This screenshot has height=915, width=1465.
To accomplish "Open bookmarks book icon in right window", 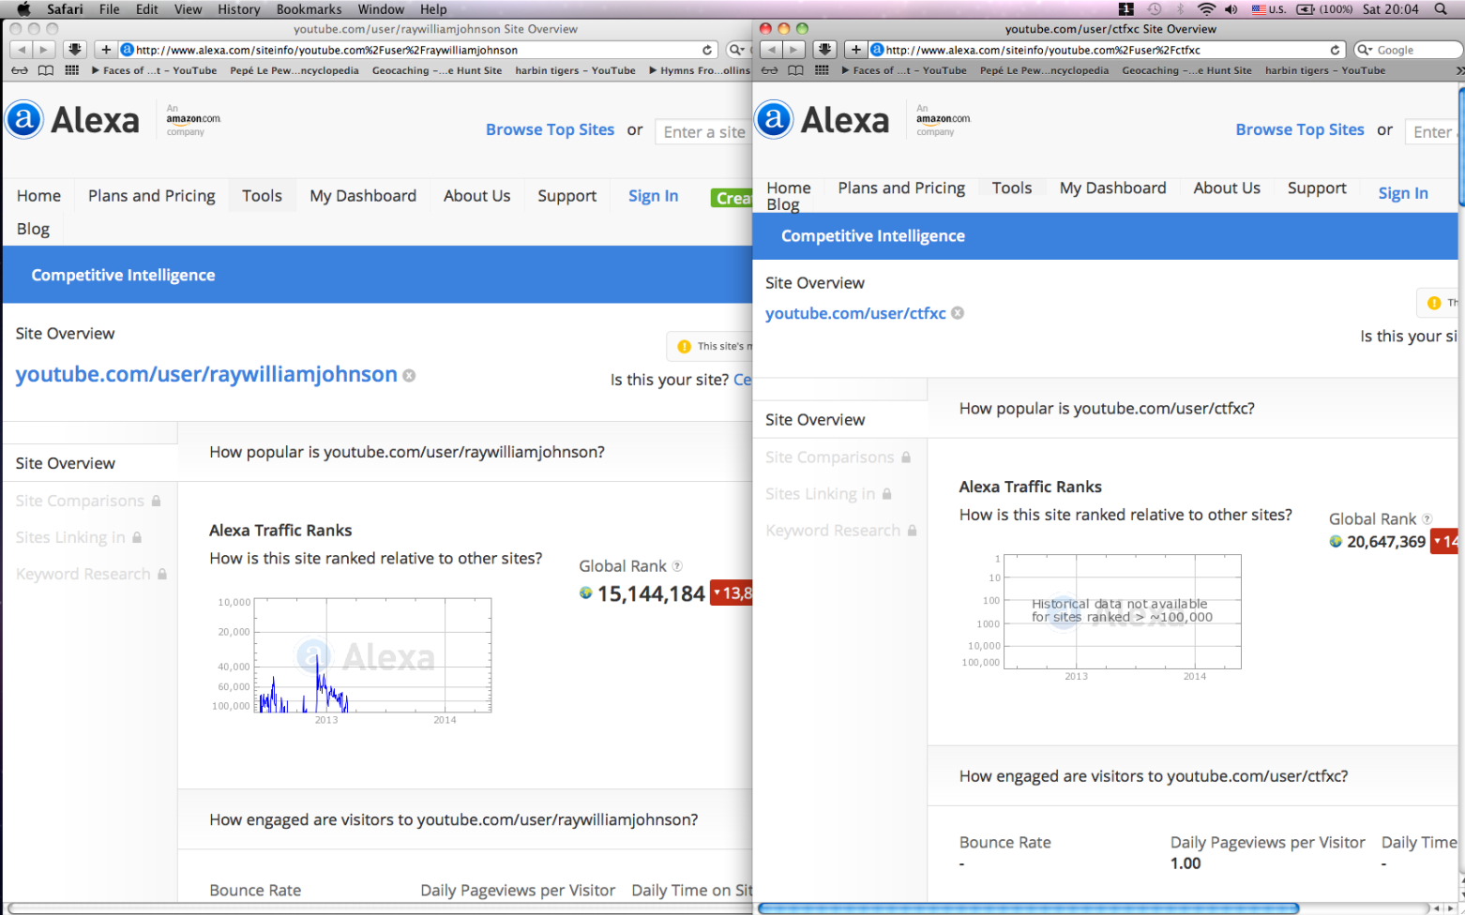I will click(x=795, y=70).
